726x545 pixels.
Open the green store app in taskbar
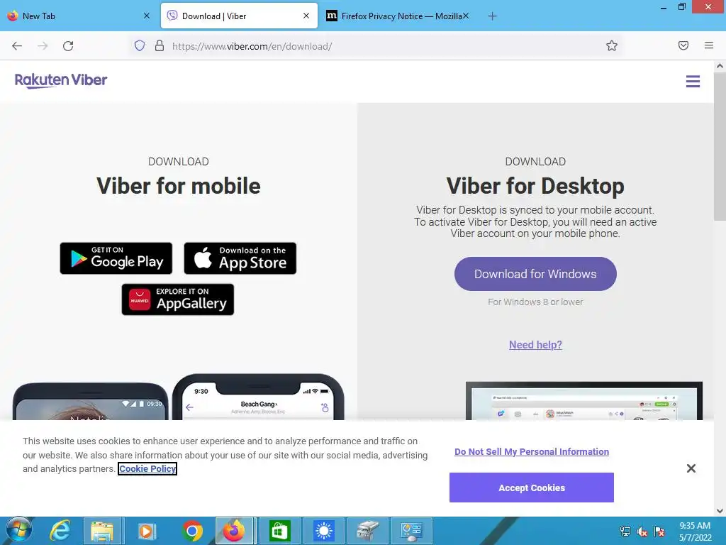click(279, 531)
